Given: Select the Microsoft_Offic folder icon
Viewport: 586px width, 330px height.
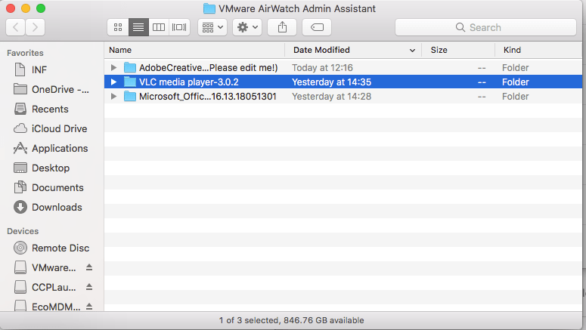Looking at the screenshot, I should coord(130,97).
